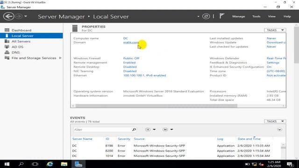This screenshot has height=168, width=299.
Task: Click Feedback & Diagnostics Settings link
Action: (x=273, y=63)
